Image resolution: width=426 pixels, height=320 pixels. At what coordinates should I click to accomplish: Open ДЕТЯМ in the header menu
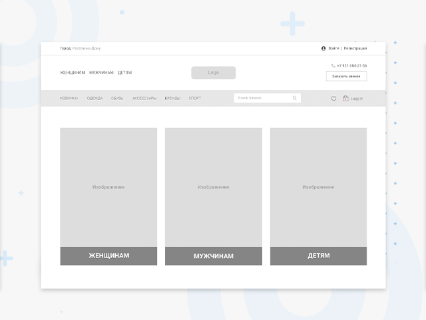click(124, 73)
